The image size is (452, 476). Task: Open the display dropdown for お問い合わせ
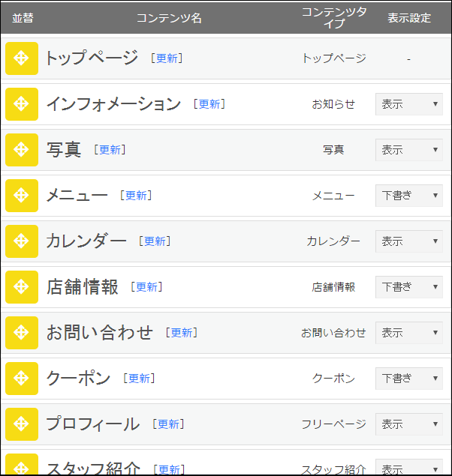coord(408,333)
